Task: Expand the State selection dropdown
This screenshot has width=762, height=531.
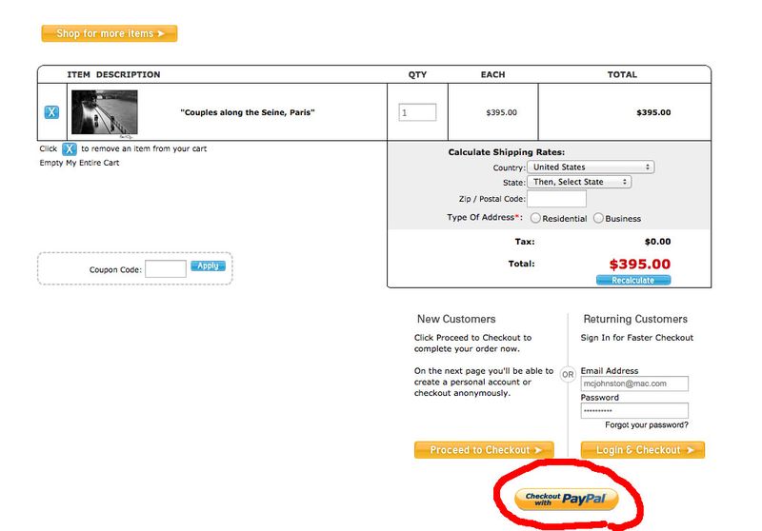Action: (580, 182)
